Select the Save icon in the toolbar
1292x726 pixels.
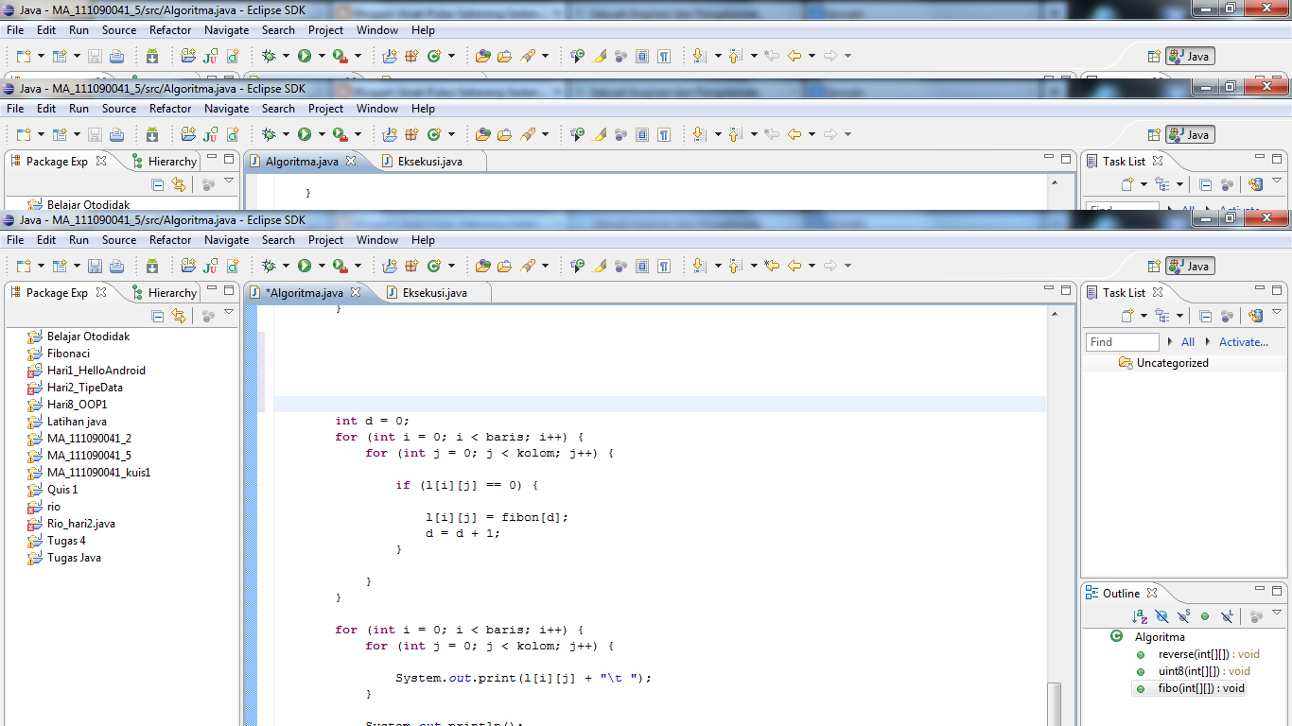(x=94, y=266)
